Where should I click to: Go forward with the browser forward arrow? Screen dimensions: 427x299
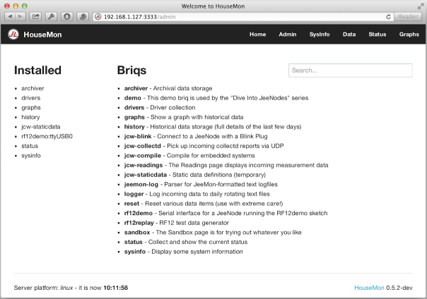21,16
